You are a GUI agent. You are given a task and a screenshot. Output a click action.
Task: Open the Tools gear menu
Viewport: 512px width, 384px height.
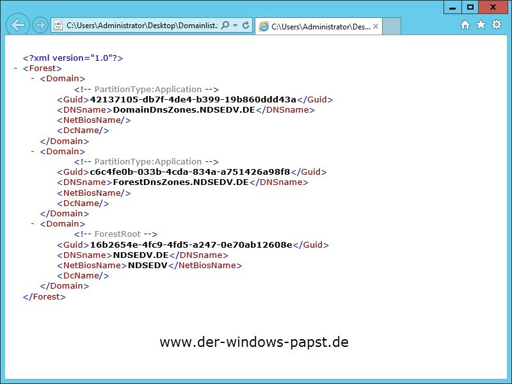(496, 25)
